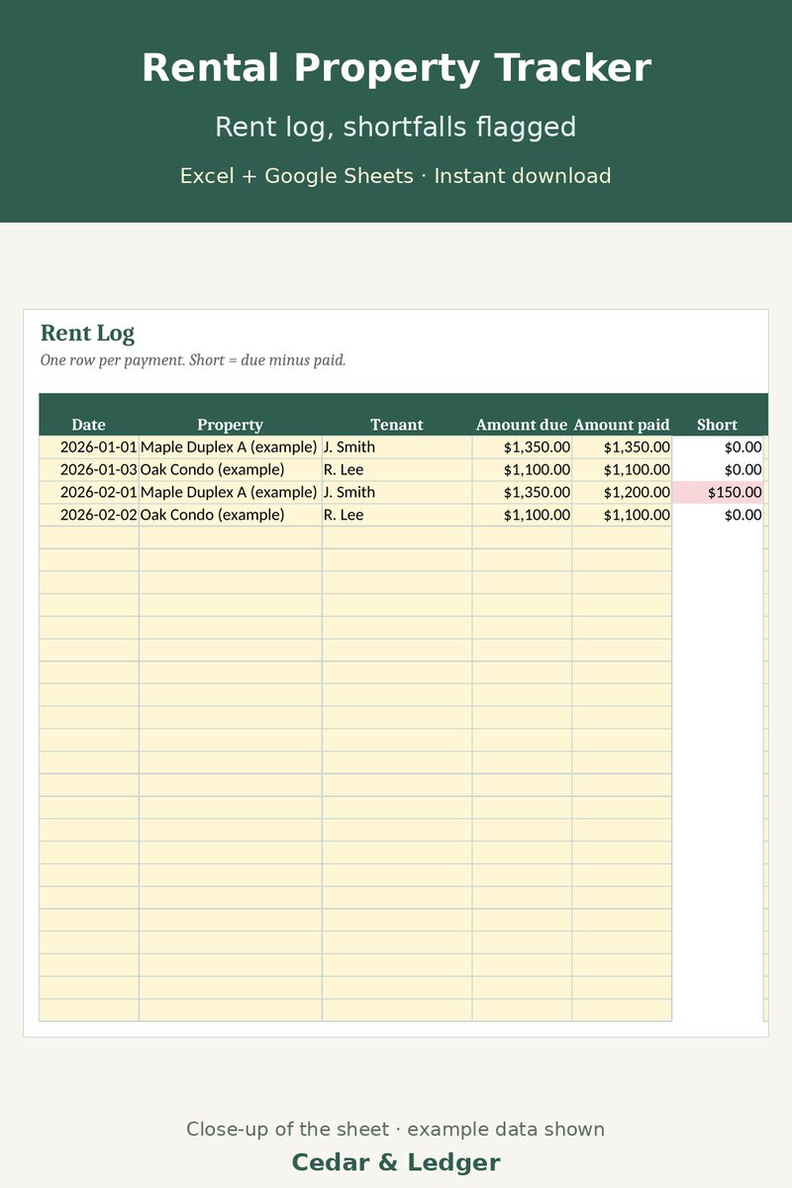Click the date cell 2026-02-01

point(89,492)
